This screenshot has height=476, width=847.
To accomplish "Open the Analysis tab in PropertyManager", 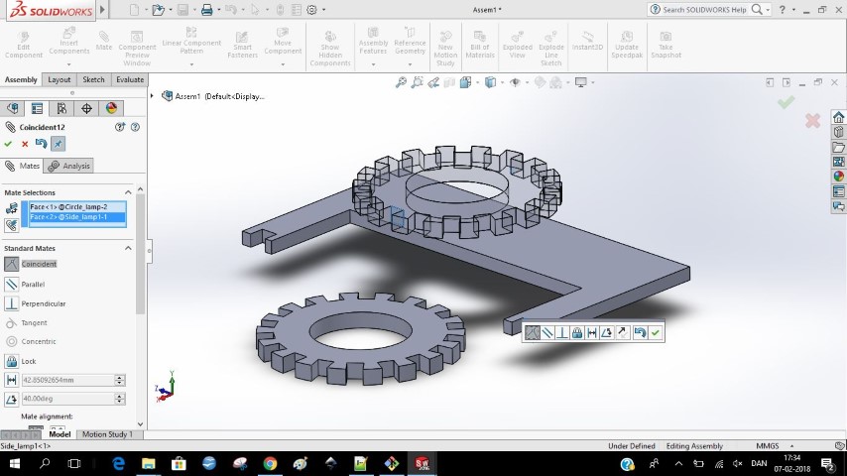I will pyautogui.click(x=68, y=166).
